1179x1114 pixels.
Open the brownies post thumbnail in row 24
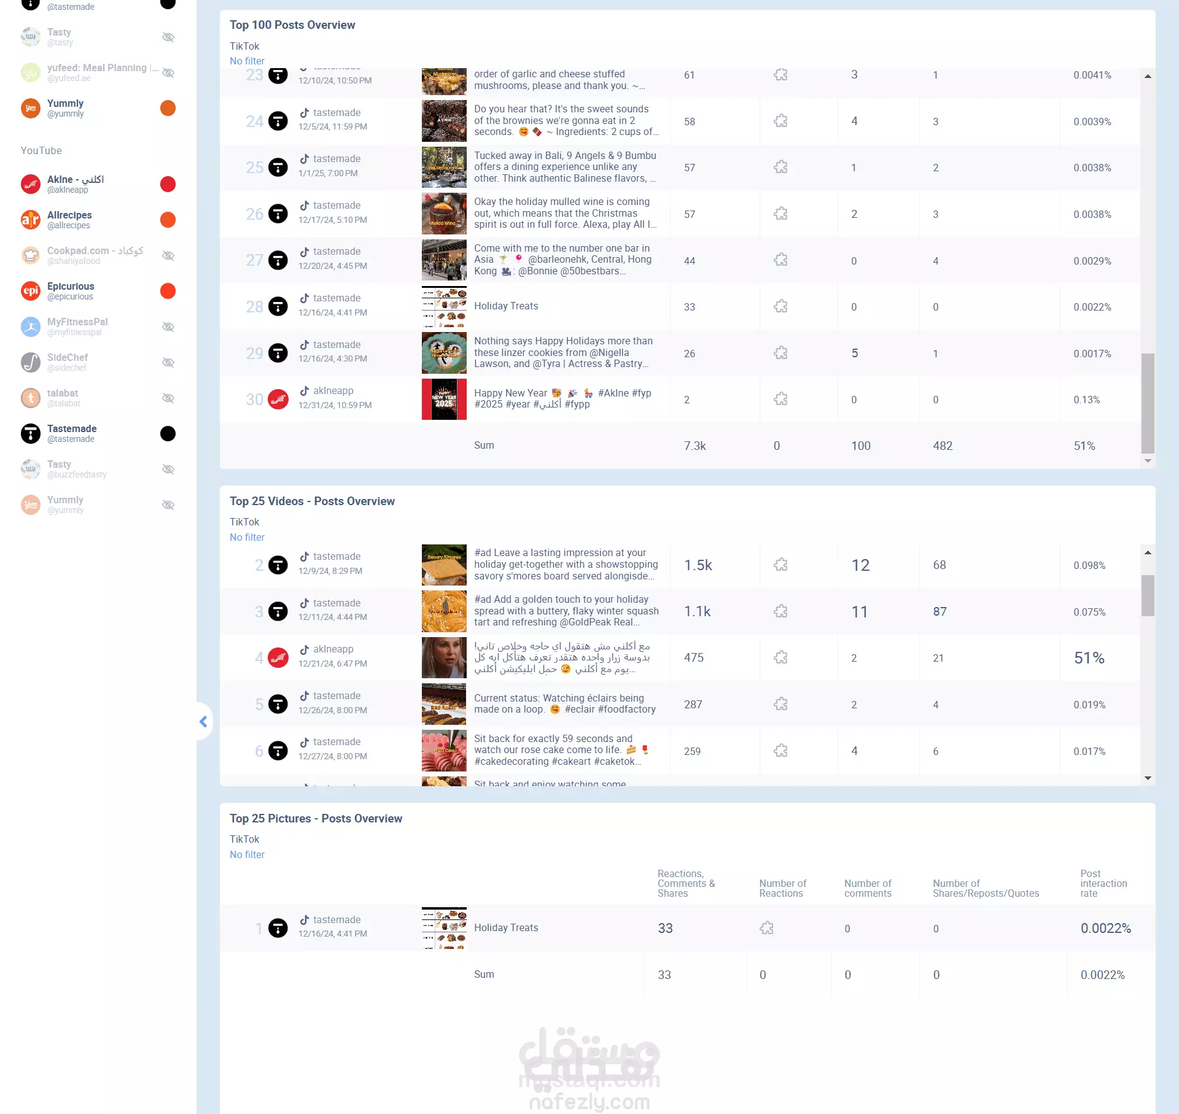[x=444, y=121]
